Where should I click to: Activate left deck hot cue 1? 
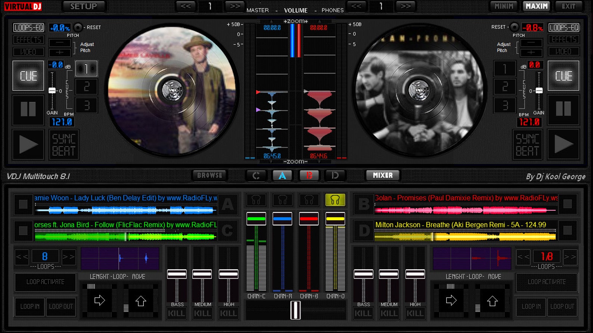(x=86, y=69)
